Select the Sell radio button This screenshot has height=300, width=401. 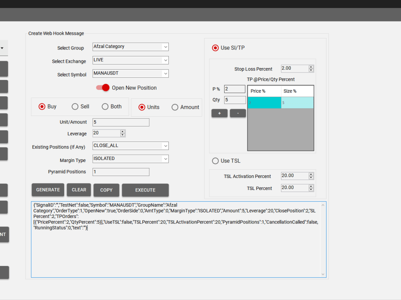click(75, 106)
